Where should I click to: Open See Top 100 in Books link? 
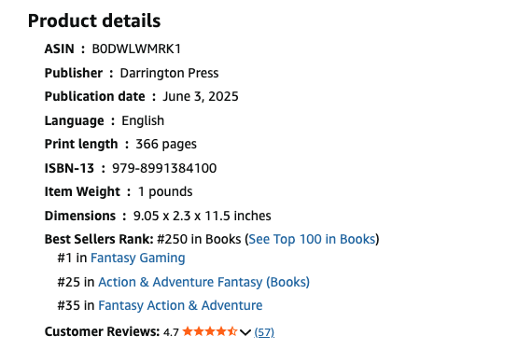click(x=312, y=239)
